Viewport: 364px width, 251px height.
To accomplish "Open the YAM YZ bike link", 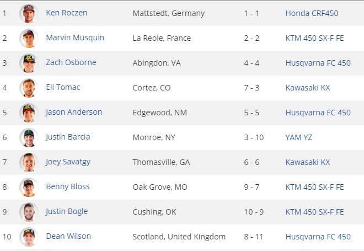I will coord(298,137).
